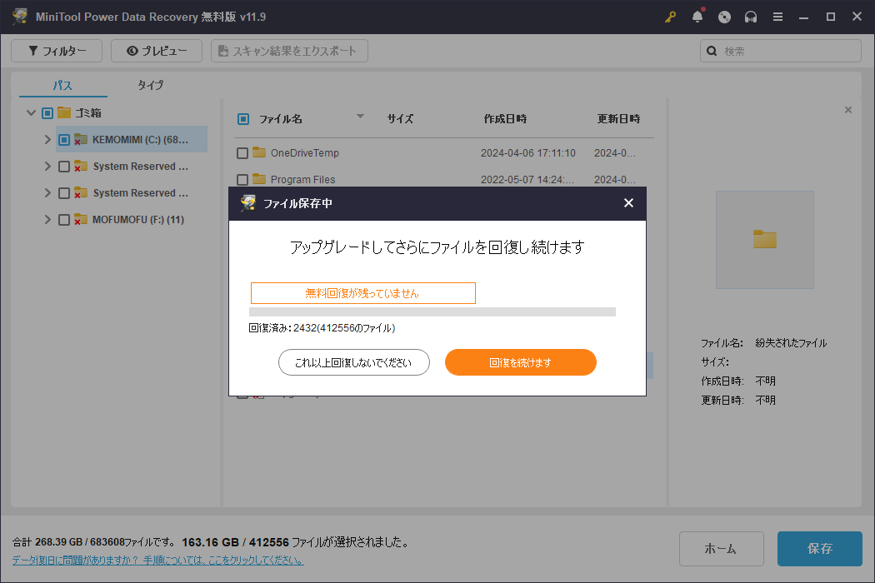Click the recovery progress bar

coord(432,311)
